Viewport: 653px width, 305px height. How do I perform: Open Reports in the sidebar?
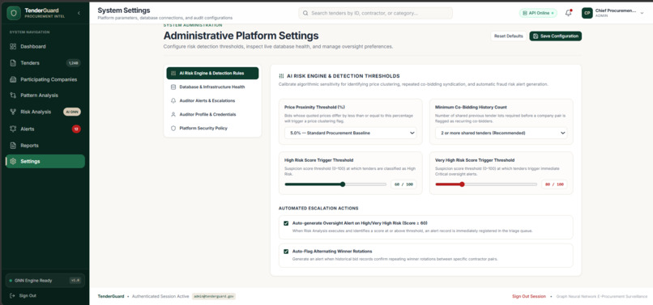[x=45, y=146]
